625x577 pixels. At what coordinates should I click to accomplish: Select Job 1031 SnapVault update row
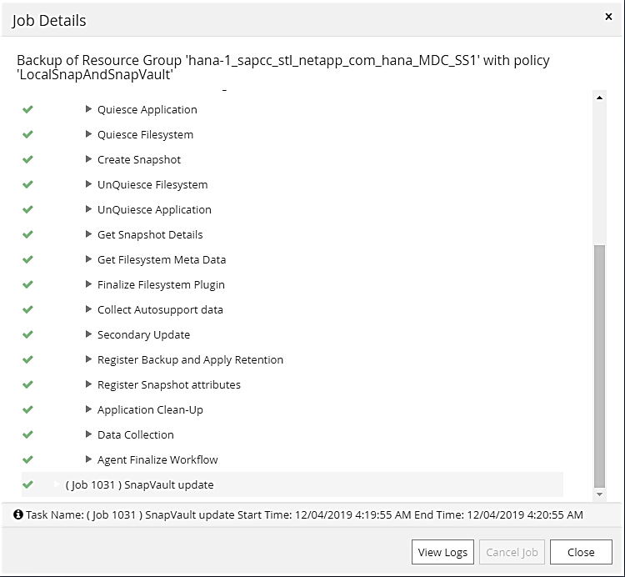click(139, 484)
